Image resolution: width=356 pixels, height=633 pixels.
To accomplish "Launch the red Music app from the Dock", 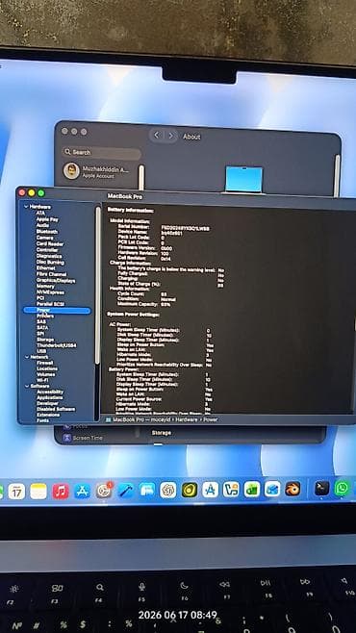I will (61, 492).
